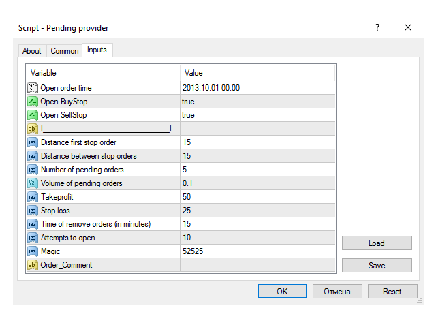Select the Volume of pending orders label

[82, 183]
